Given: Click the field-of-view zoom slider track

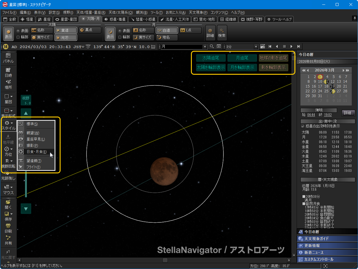Looking at the screenshot, I should click(26, 185).
